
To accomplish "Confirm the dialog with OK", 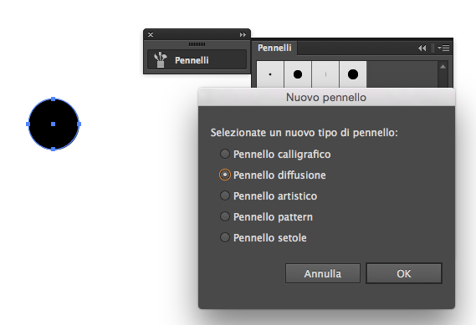I will [x=404, y=273].
